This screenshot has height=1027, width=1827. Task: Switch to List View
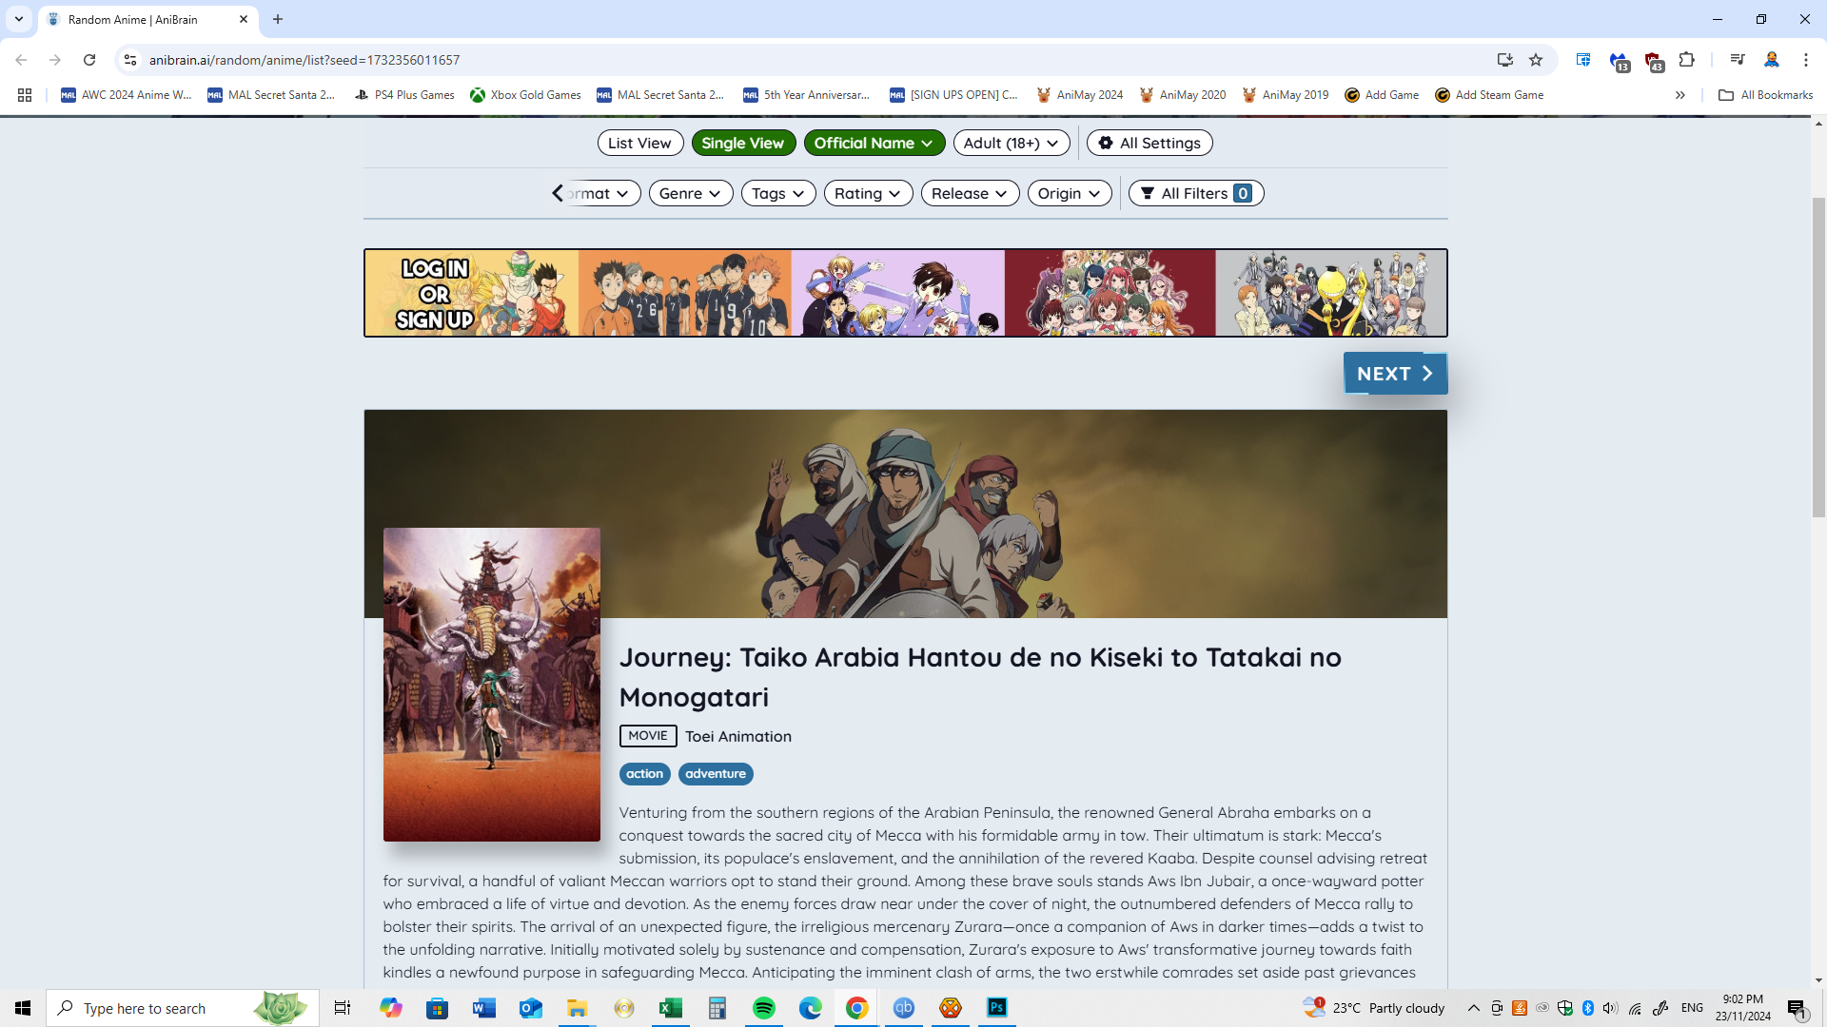639,143
